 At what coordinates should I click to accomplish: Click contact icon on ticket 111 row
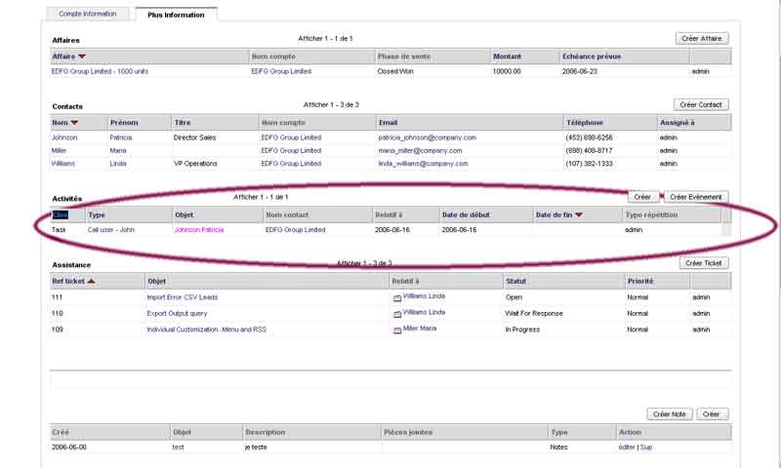(397, 298)
